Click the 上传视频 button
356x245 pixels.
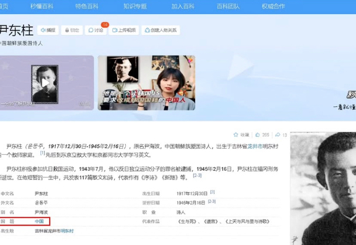(124, 30)
